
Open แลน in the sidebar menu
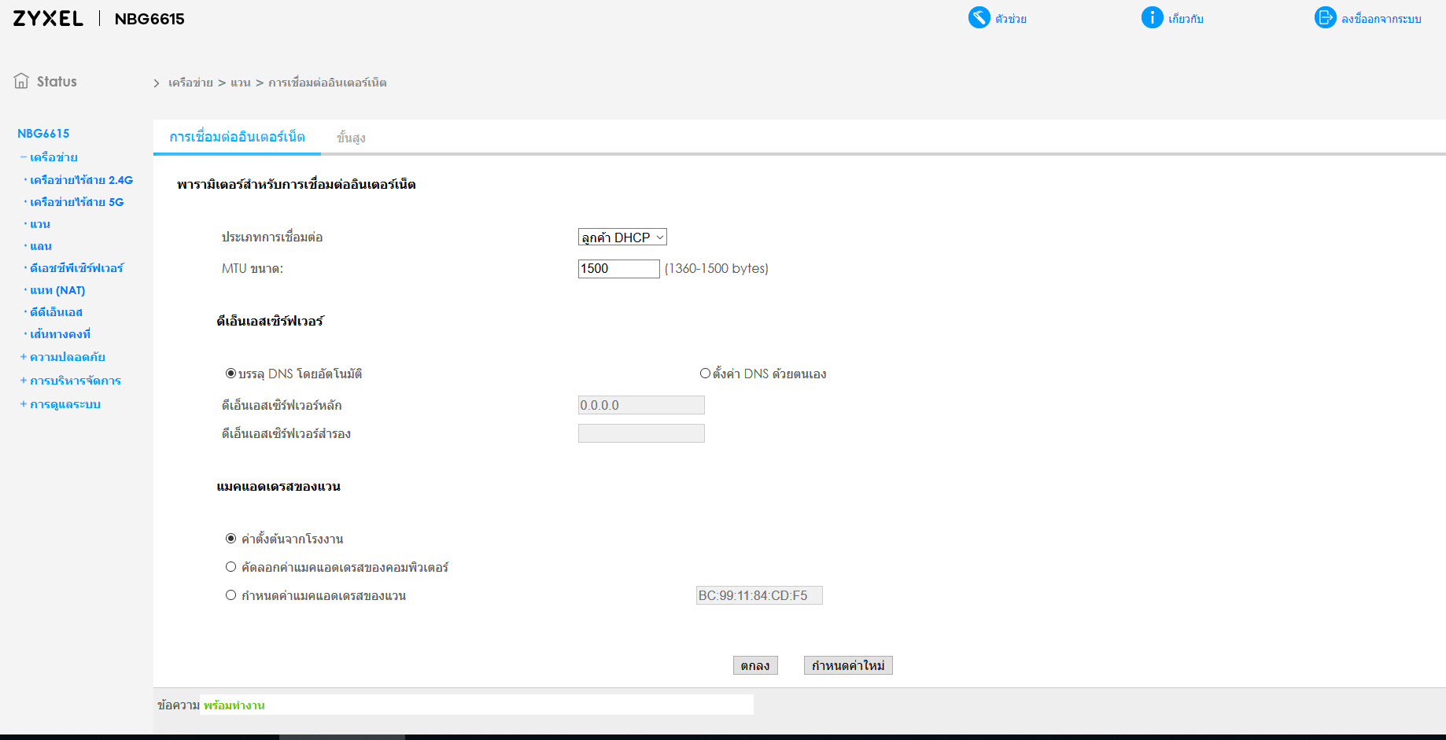pyautogui.click(x=41, y=246)
